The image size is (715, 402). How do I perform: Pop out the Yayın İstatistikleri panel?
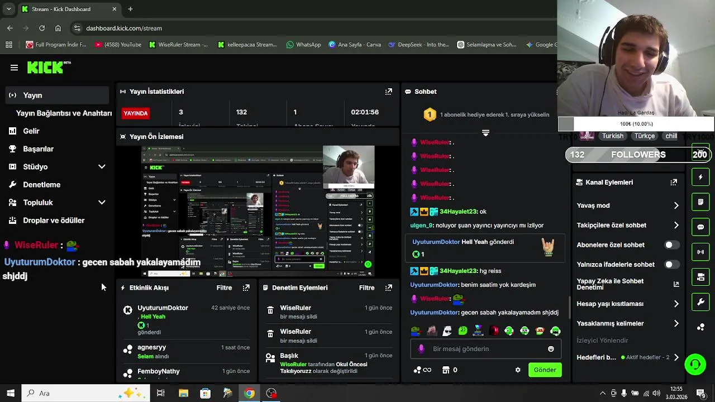pyautogui.click(x=389, y=92)
